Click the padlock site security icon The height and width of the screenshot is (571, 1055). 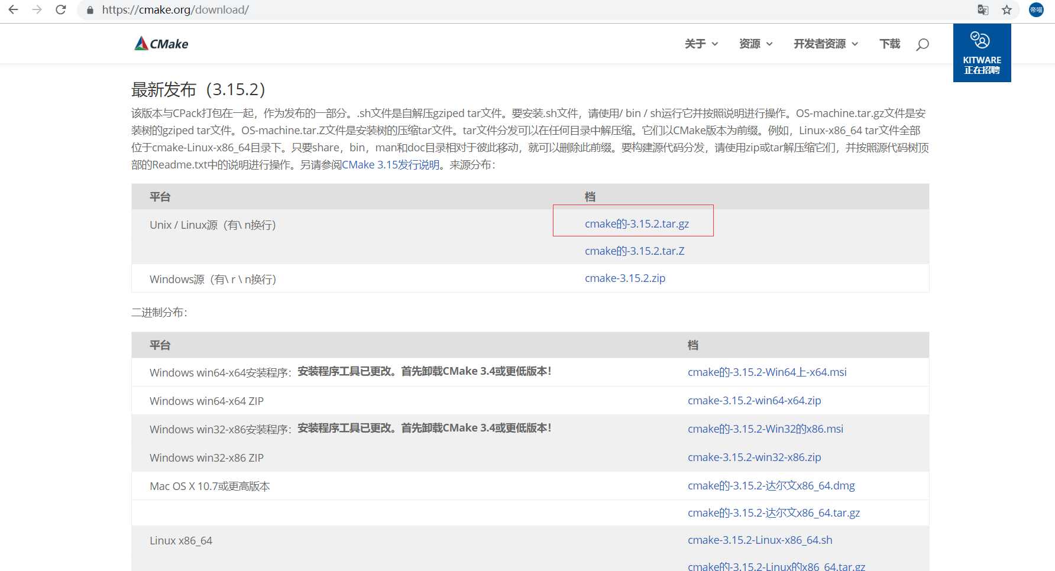90,10
